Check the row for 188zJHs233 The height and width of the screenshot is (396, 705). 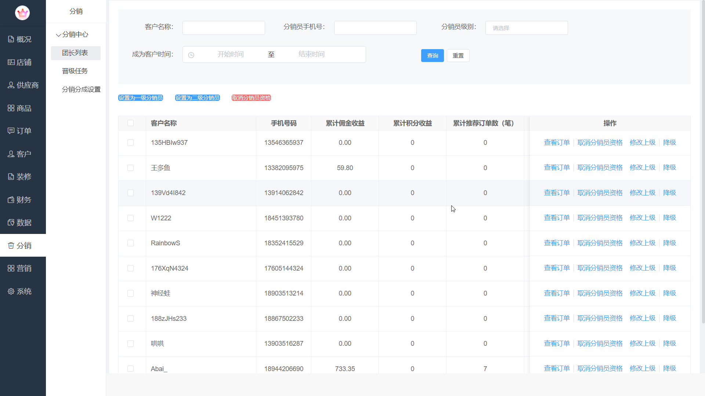pyautogui.click(x=130, y=319)
